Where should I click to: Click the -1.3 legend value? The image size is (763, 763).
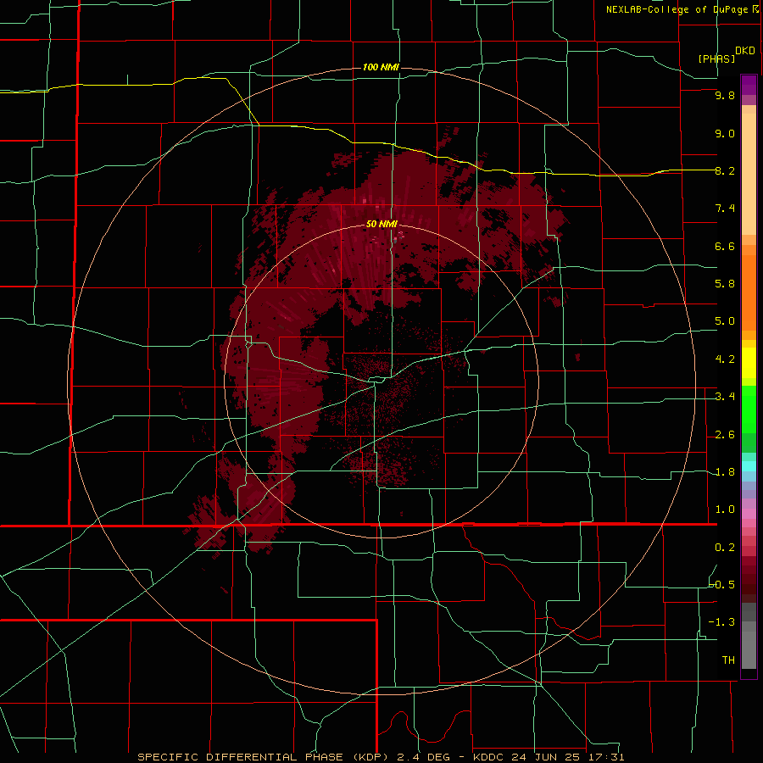tap(721, 622)
